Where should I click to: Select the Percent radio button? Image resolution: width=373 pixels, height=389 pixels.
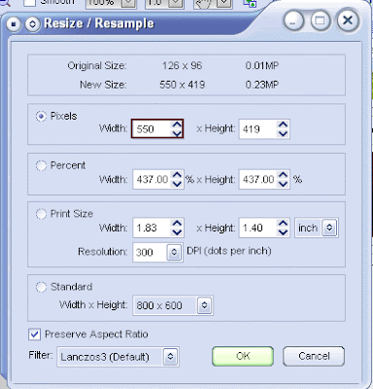(41, 165)
